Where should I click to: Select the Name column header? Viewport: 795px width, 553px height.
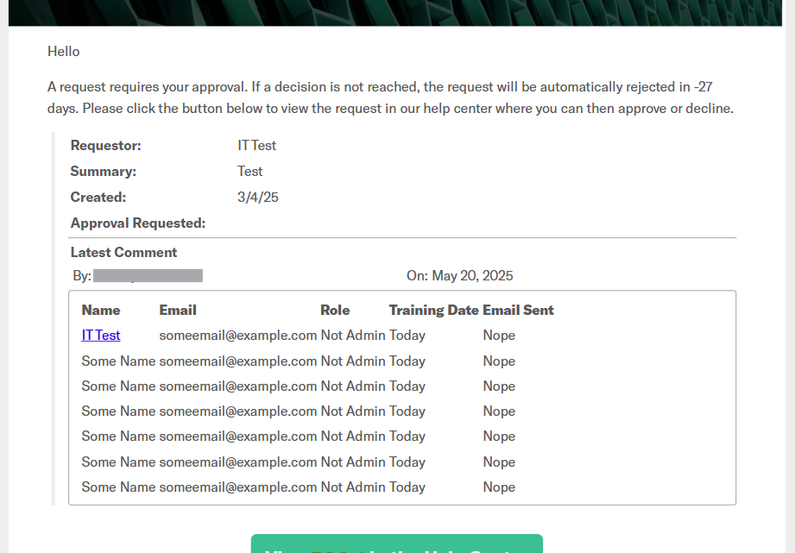pos(100,310)
